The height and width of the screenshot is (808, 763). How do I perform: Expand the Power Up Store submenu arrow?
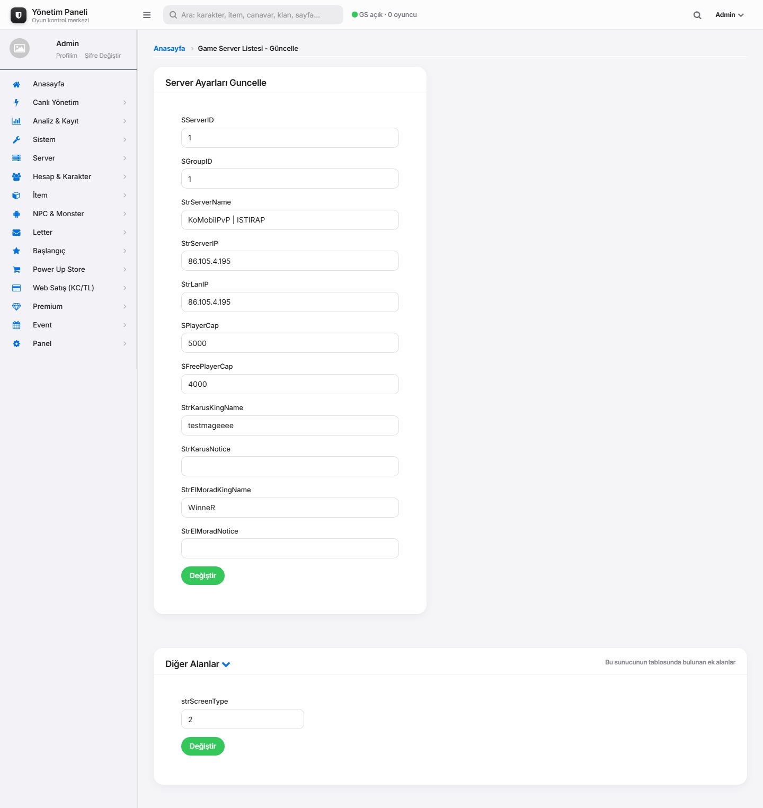pos(125,270)
